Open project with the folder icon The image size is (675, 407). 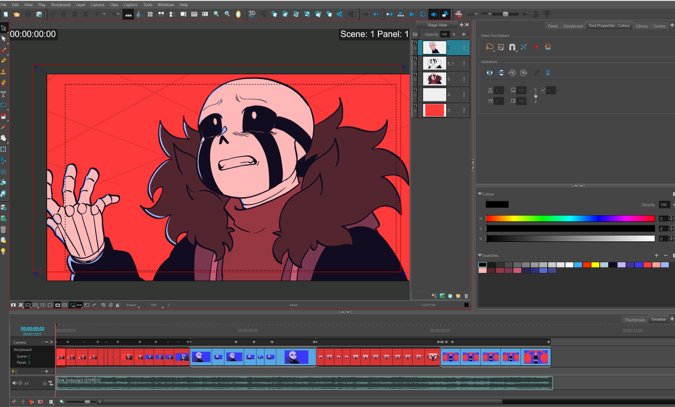click(x=17, y=13)
